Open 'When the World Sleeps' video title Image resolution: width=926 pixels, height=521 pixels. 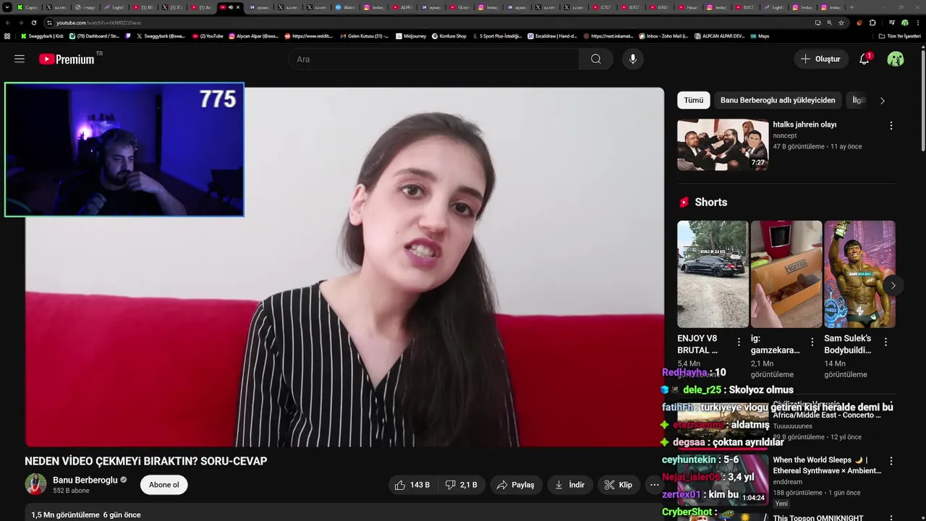(827, 465)
